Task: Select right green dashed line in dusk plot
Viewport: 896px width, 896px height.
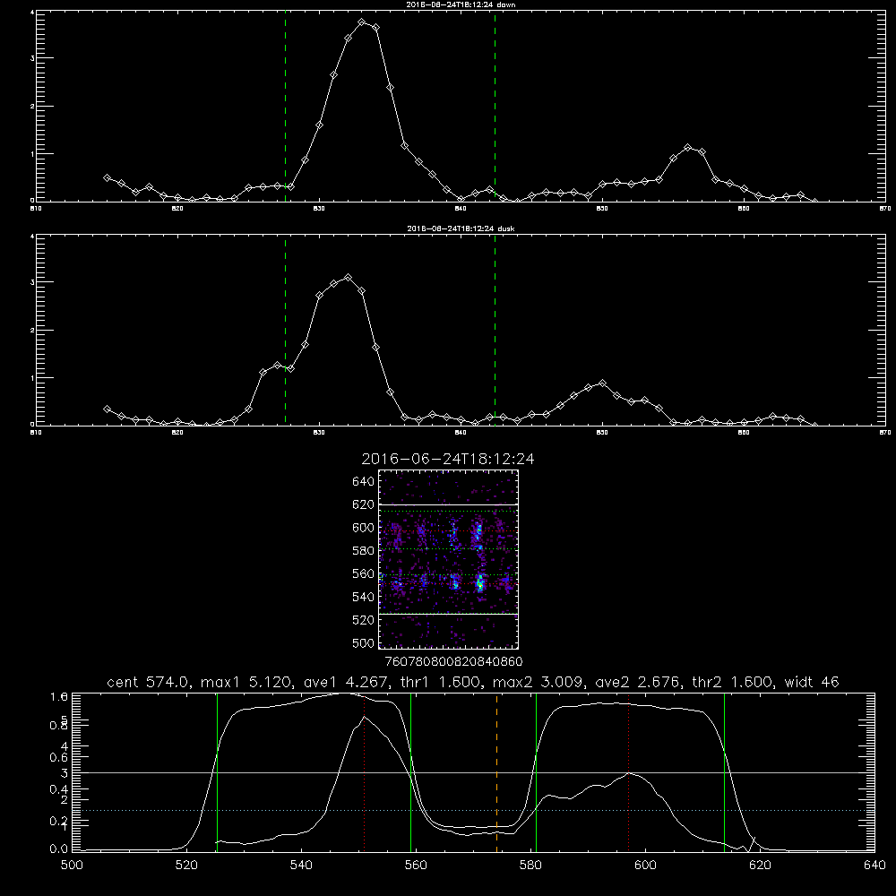Action: (x=495, y=331)
